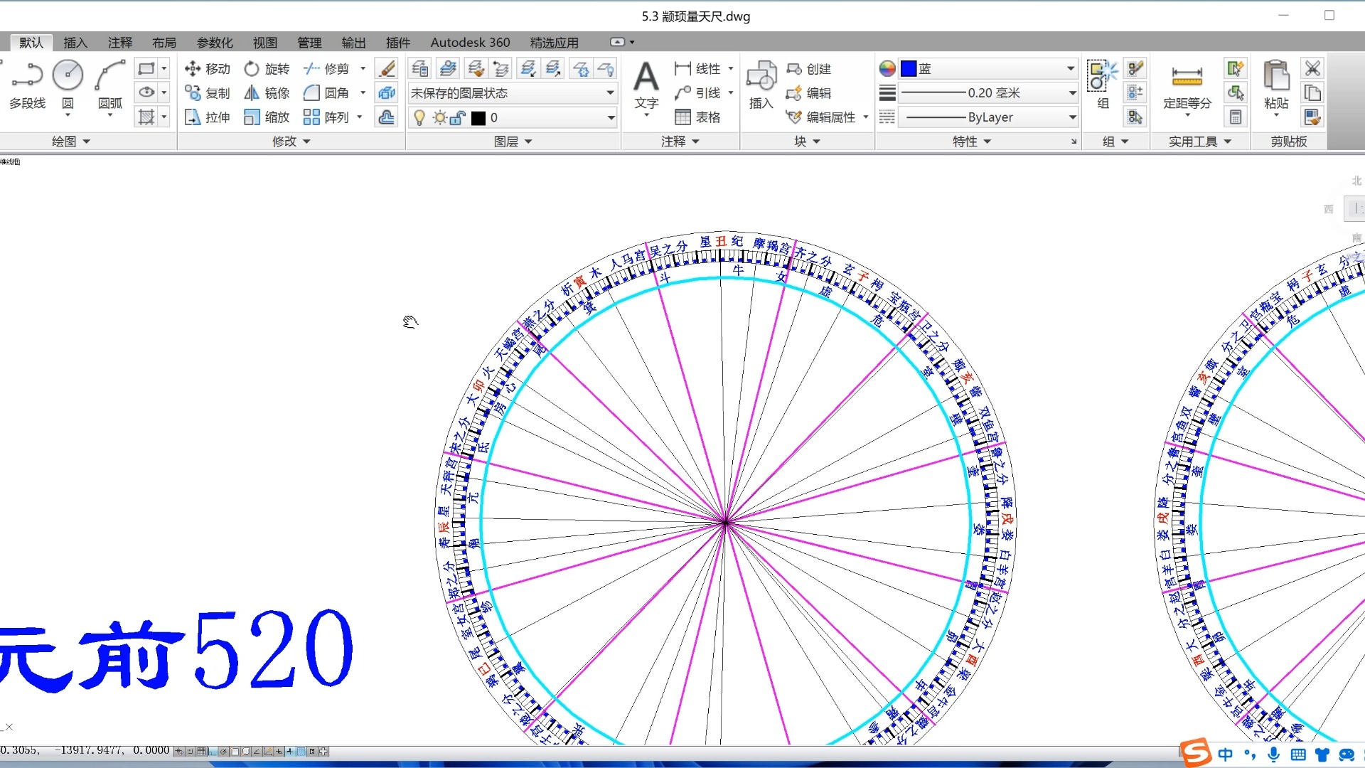Click the 缩放 (Scale) button
The image size is (1365, 768).
click(267, 117)
